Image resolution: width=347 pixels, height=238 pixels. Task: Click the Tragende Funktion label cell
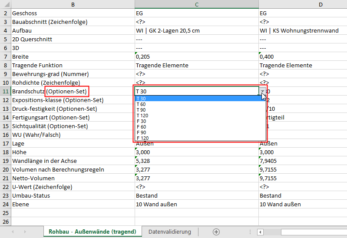pyautogui.click(x=73, y=65)
